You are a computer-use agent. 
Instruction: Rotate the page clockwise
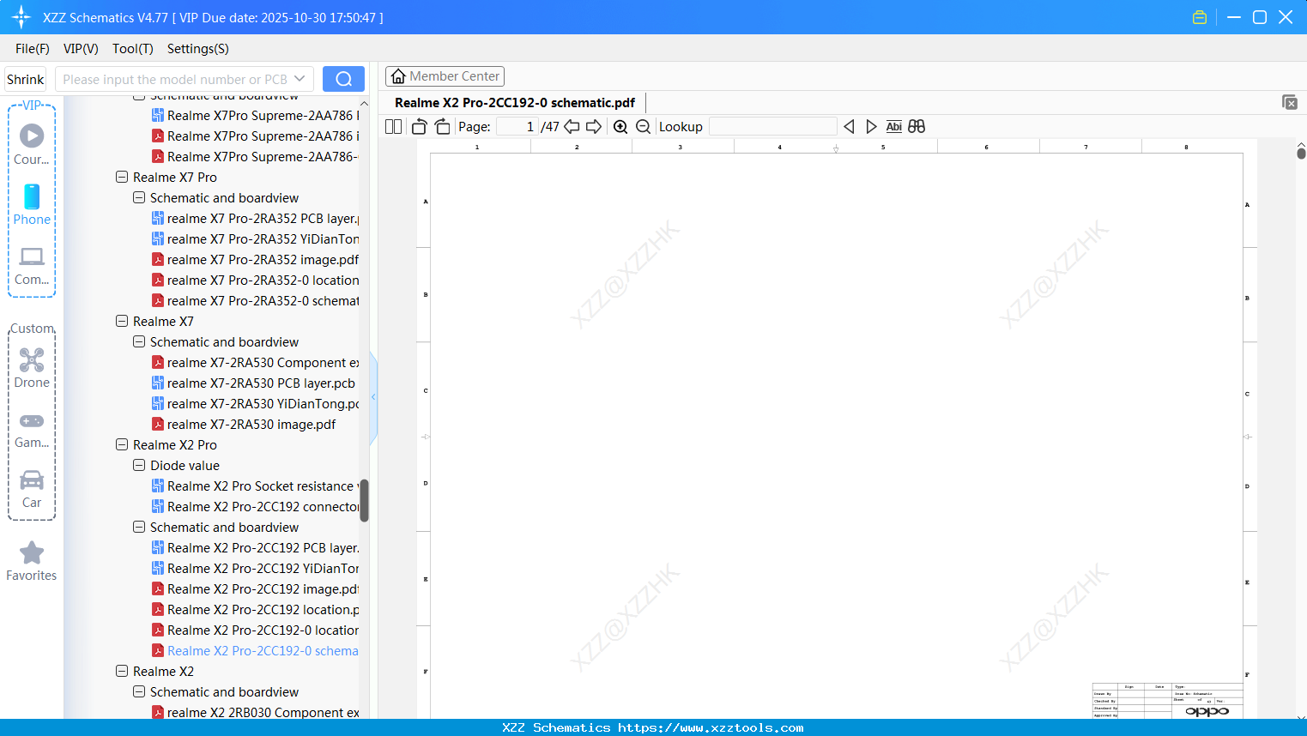(443, 127)
